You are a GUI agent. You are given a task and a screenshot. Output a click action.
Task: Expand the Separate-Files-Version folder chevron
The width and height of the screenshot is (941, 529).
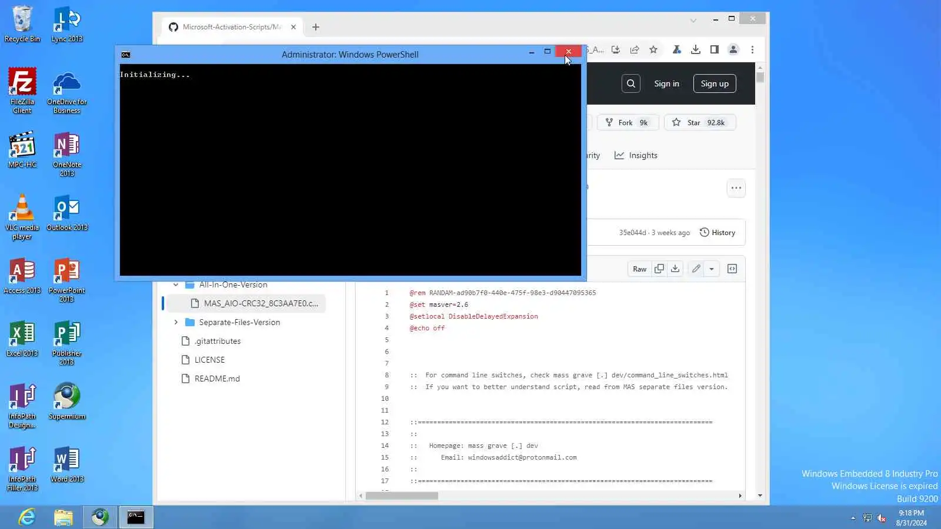[176, 322]
